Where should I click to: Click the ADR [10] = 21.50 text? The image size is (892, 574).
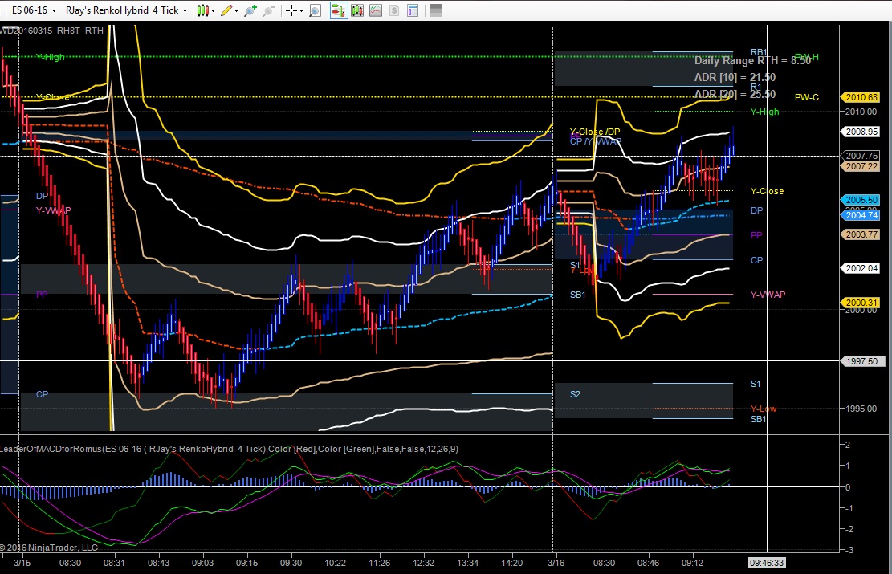tap(735, 77)
